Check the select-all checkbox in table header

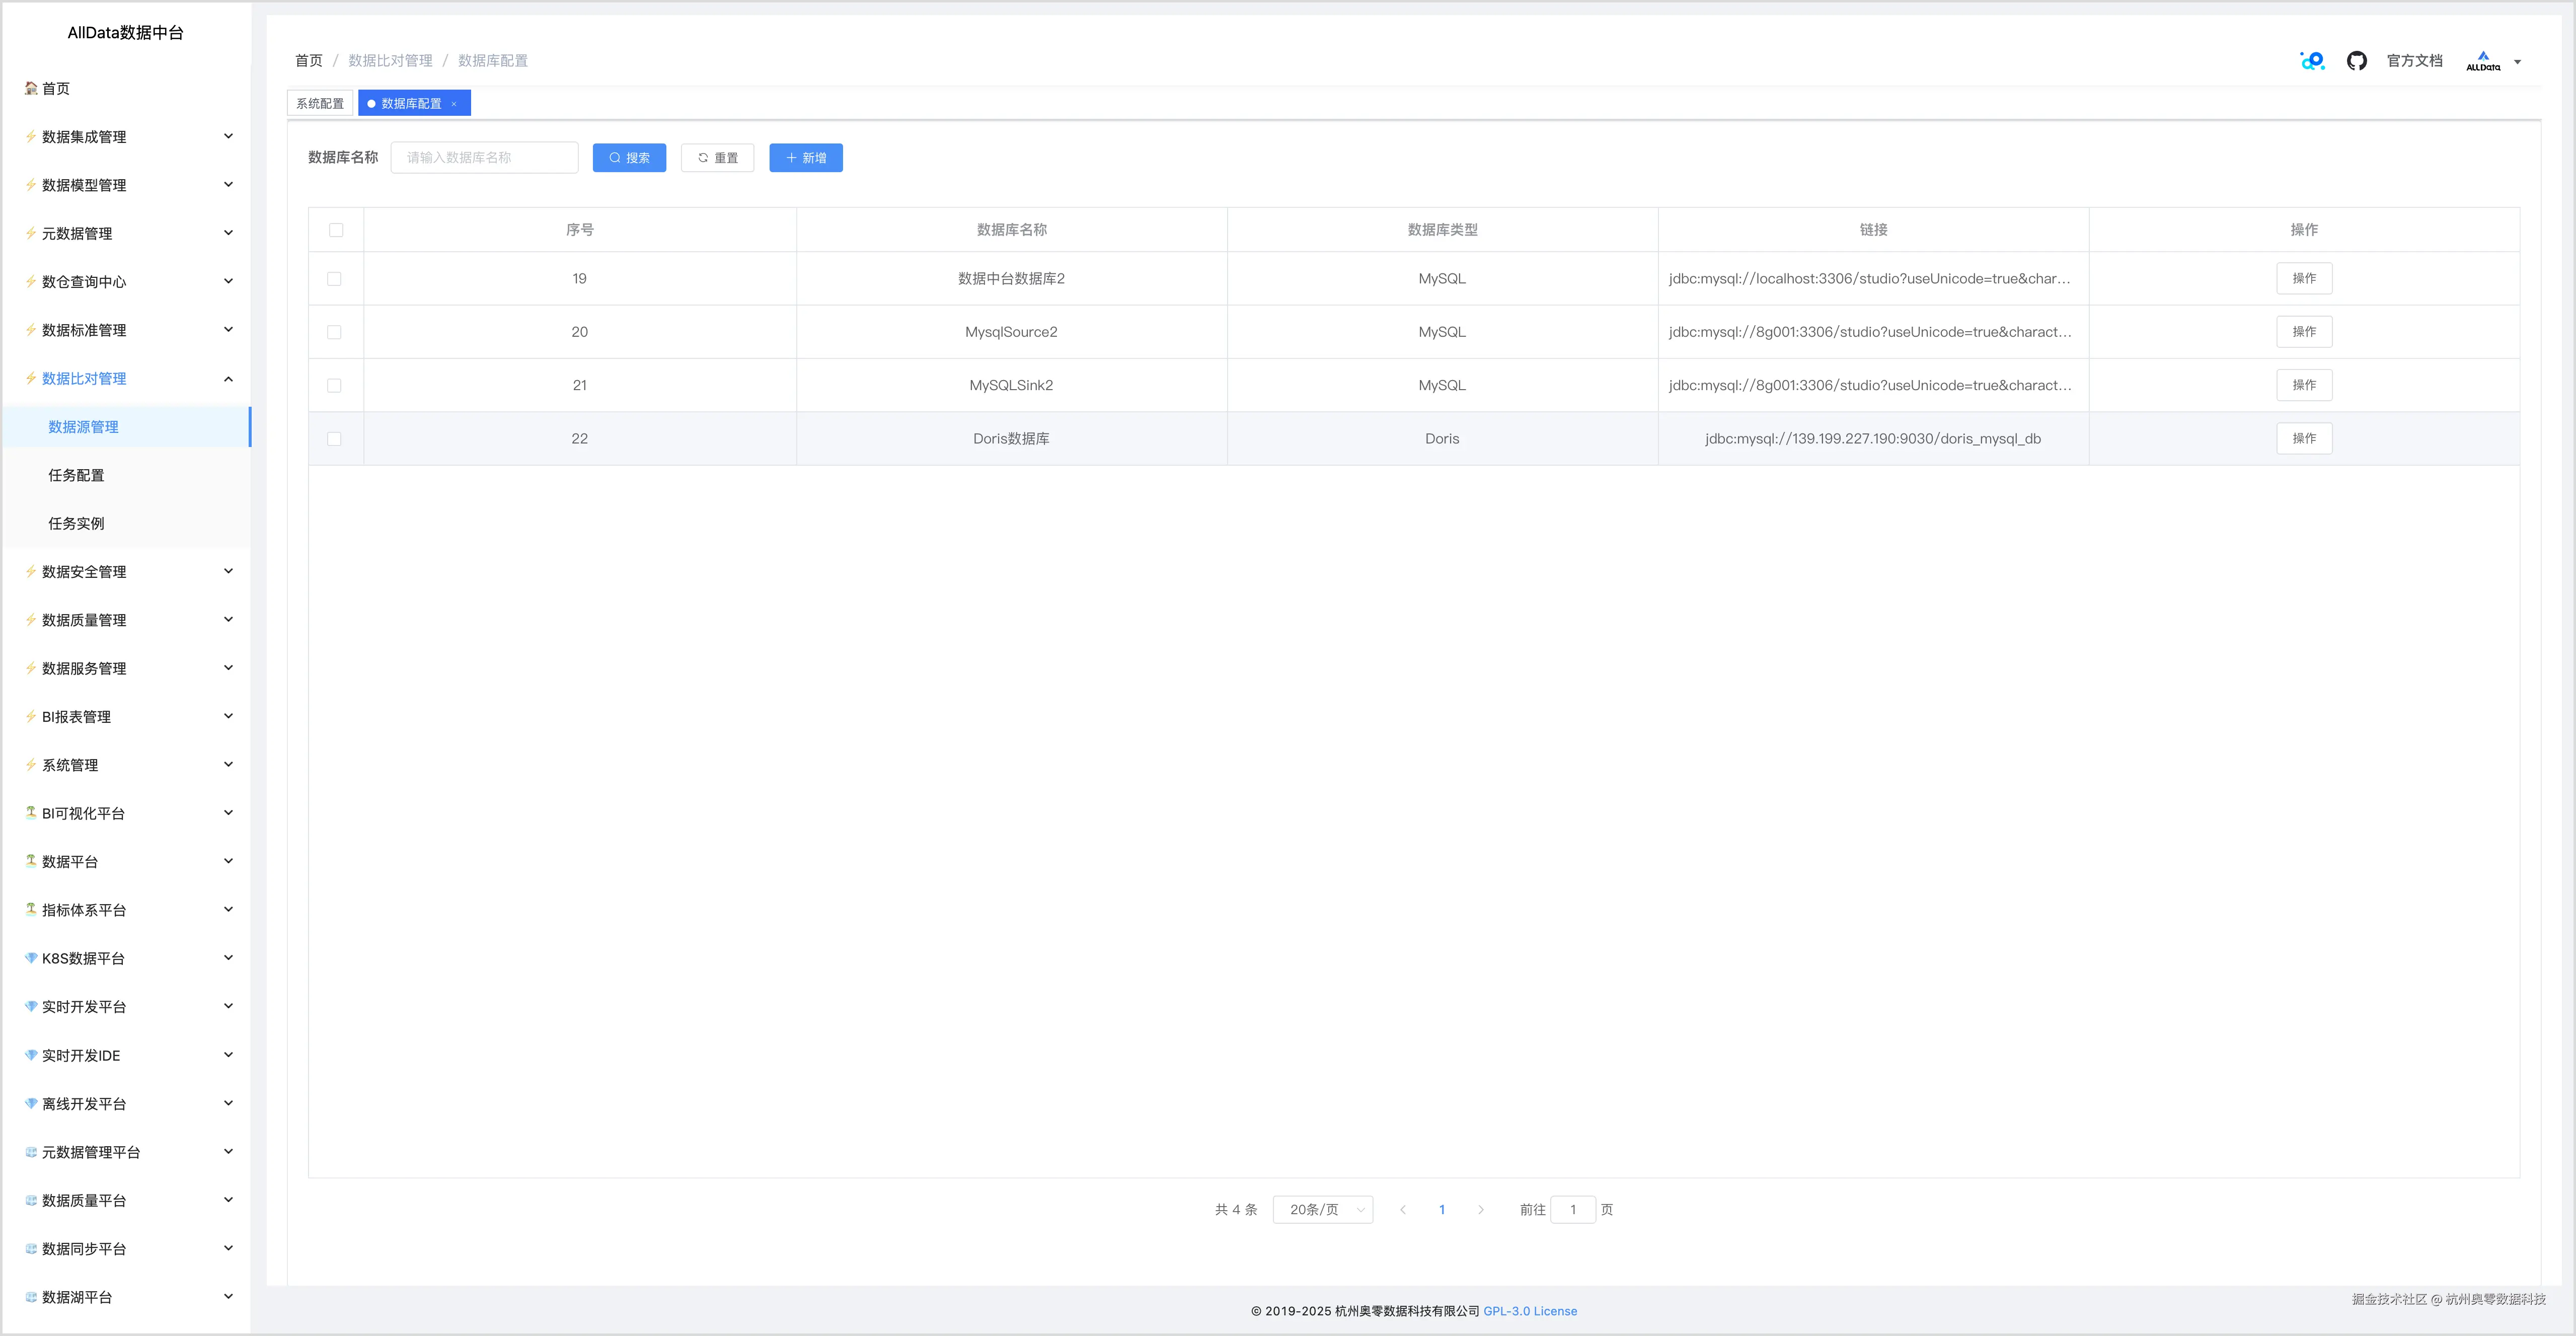click(x=336, y=230)
